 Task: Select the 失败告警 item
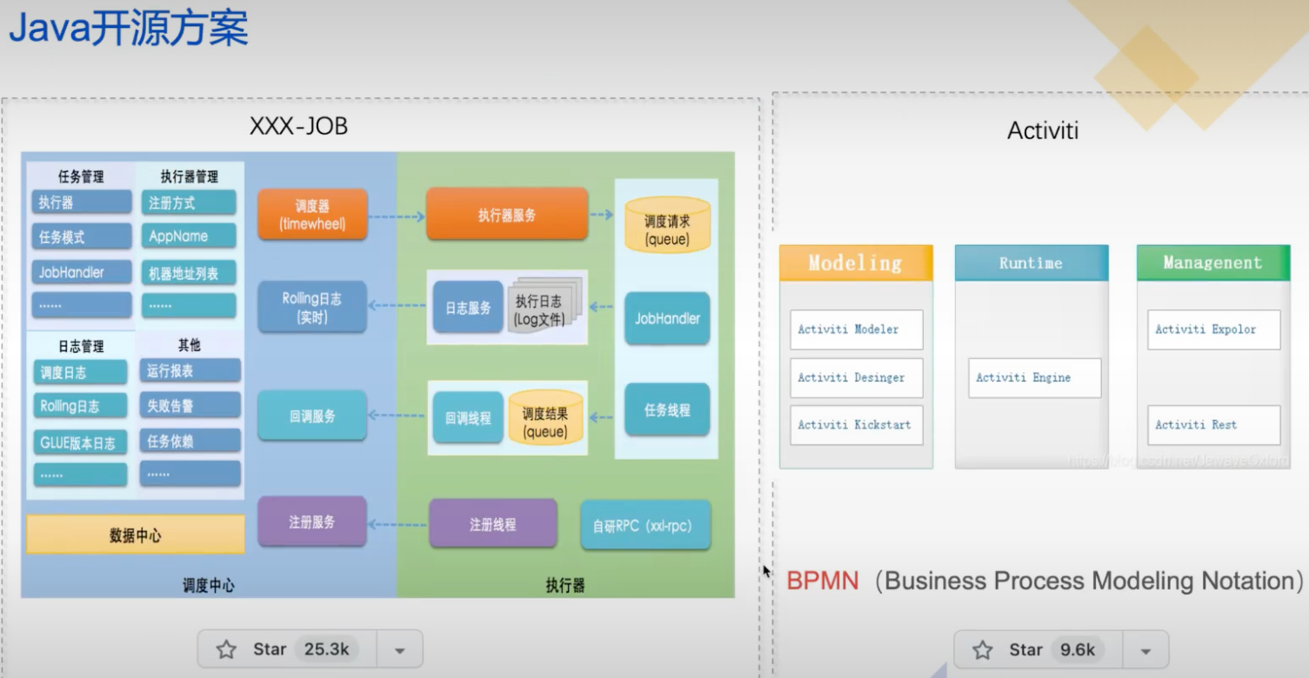pos(190,405)
